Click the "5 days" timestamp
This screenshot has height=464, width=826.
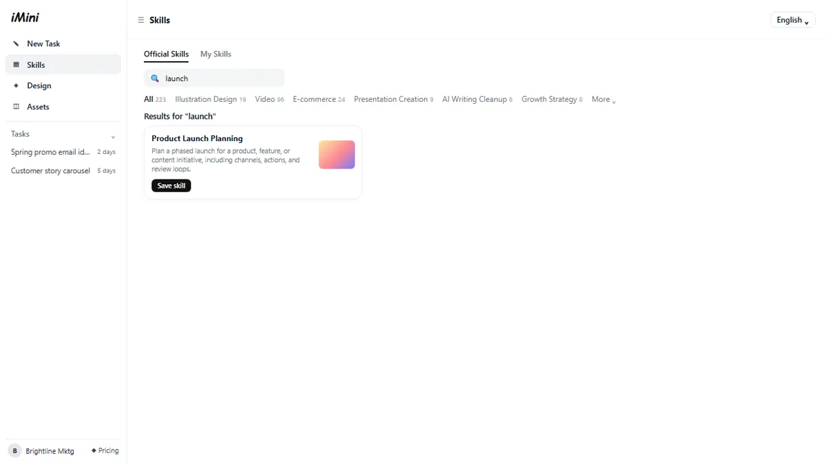pos(106,170)
